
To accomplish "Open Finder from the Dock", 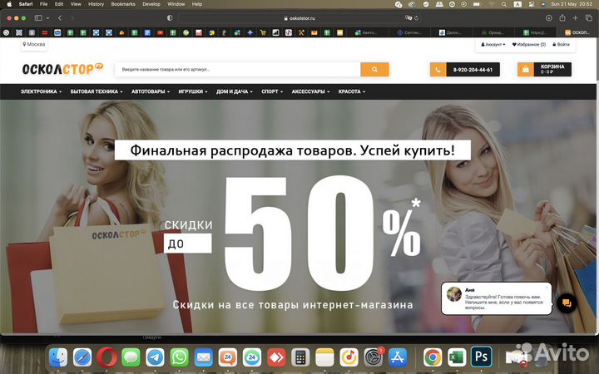I will coord(58,357).
